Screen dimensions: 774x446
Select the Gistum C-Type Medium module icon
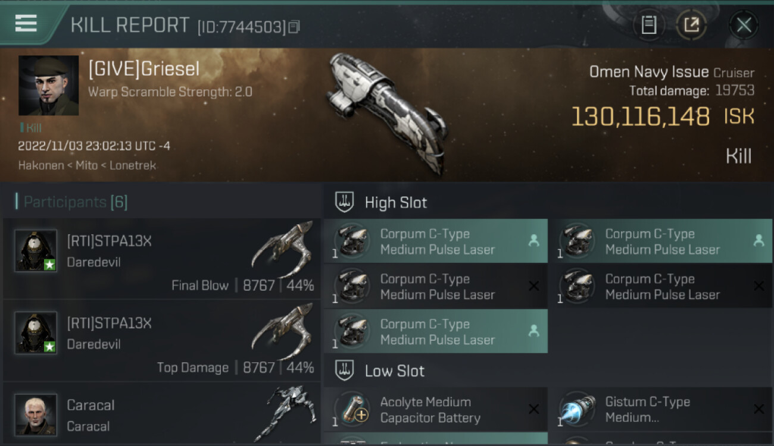(577, 410)
